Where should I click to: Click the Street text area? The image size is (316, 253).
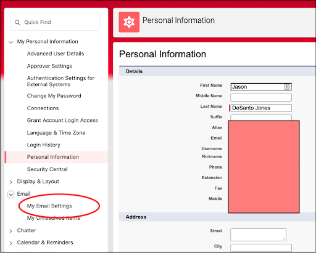coord(258,235)
